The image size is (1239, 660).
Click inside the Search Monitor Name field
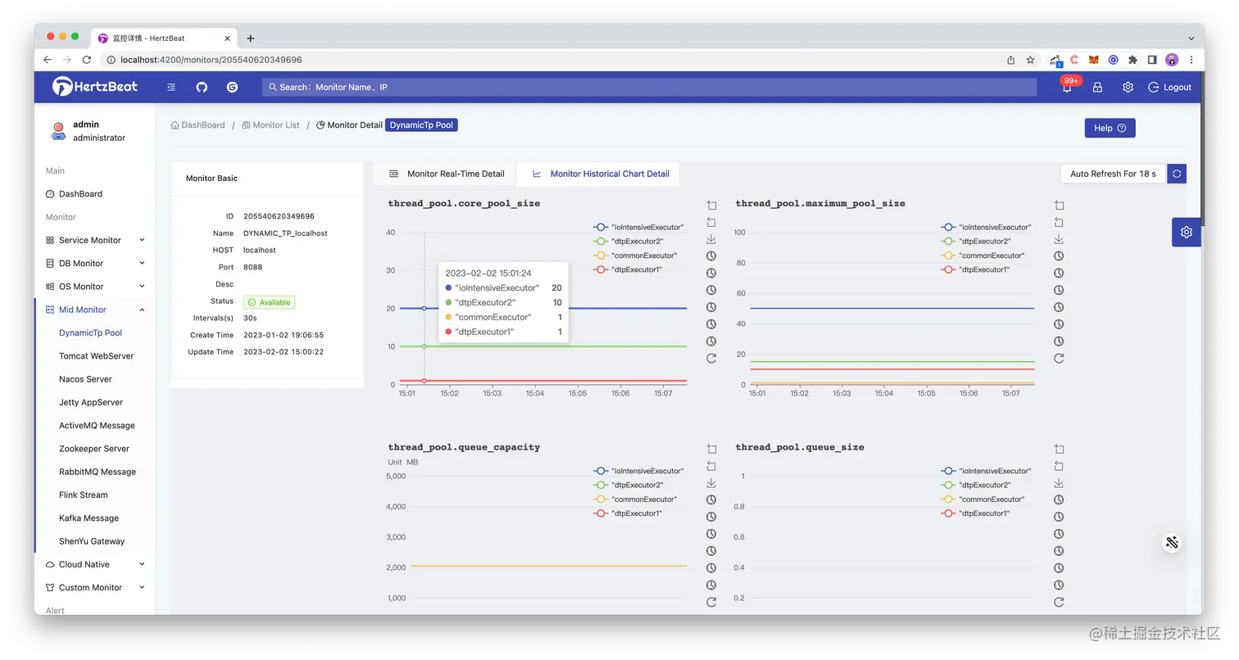[492, 87]
